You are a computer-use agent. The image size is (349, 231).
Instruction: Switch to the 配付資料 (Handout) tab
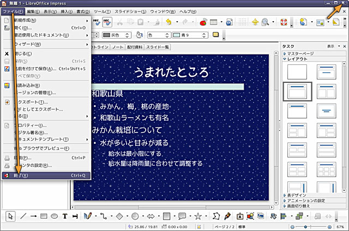point(136,47)
